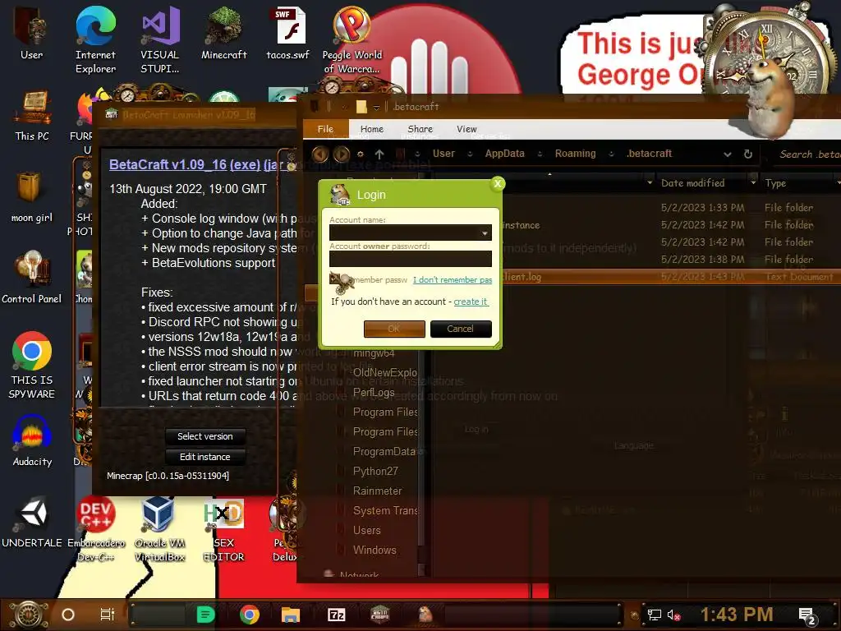Click Select version in BetaCraft launcher
This screenshot has height=631, width=841.
(x=205, y=436)
